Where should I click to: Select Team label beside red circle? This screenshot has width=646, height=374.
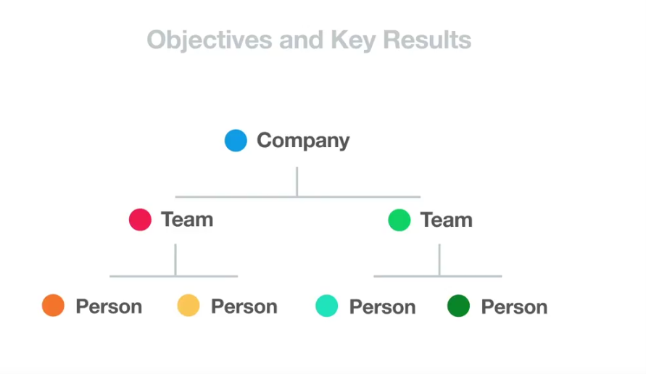pos(187,220)
